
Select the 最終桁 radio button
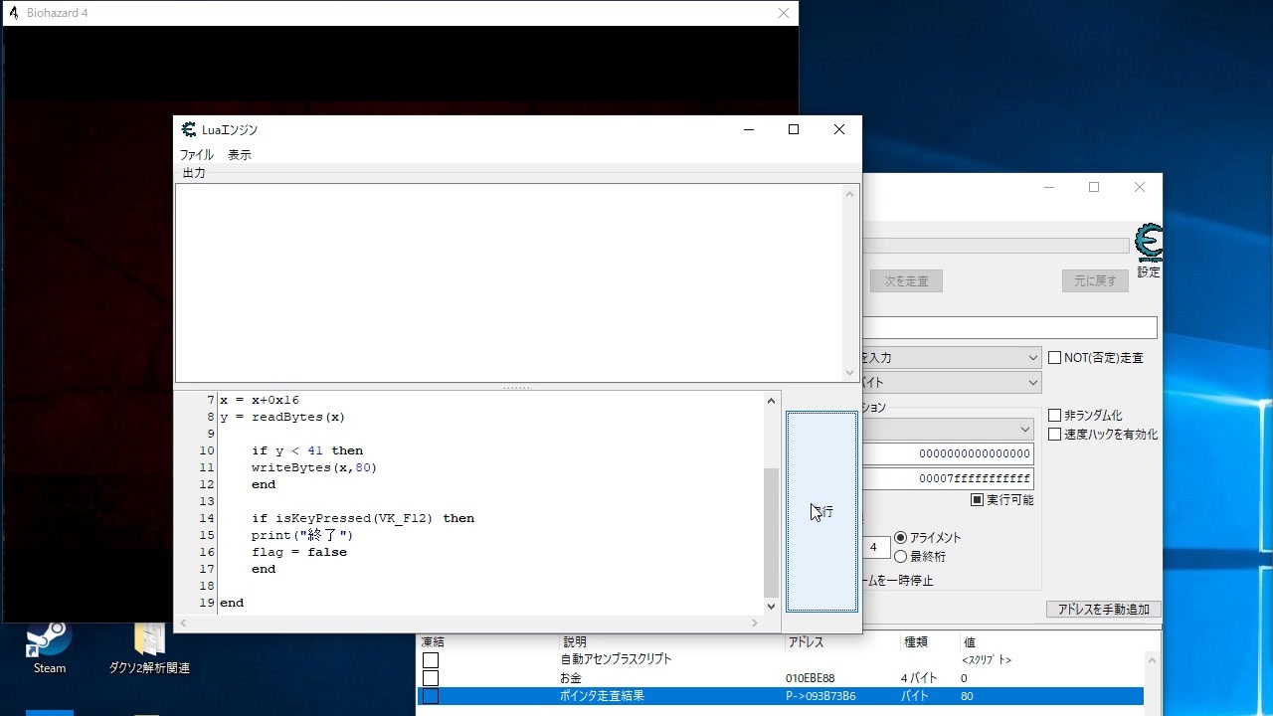coord(901,557)
